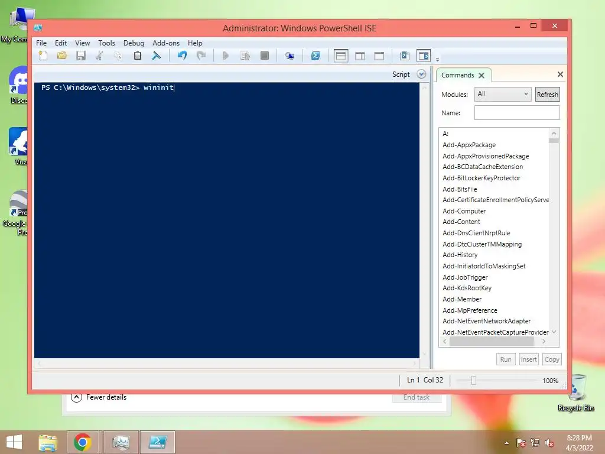Select Add-MpPreference command

[470, 310]
